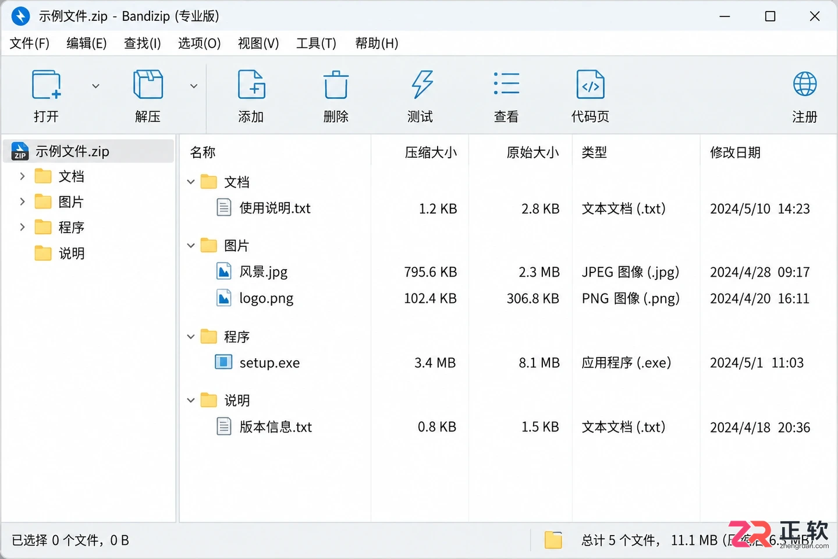Open the 查看 (View) list icon
Screen dimensions: 838x559
pos(506,84)
